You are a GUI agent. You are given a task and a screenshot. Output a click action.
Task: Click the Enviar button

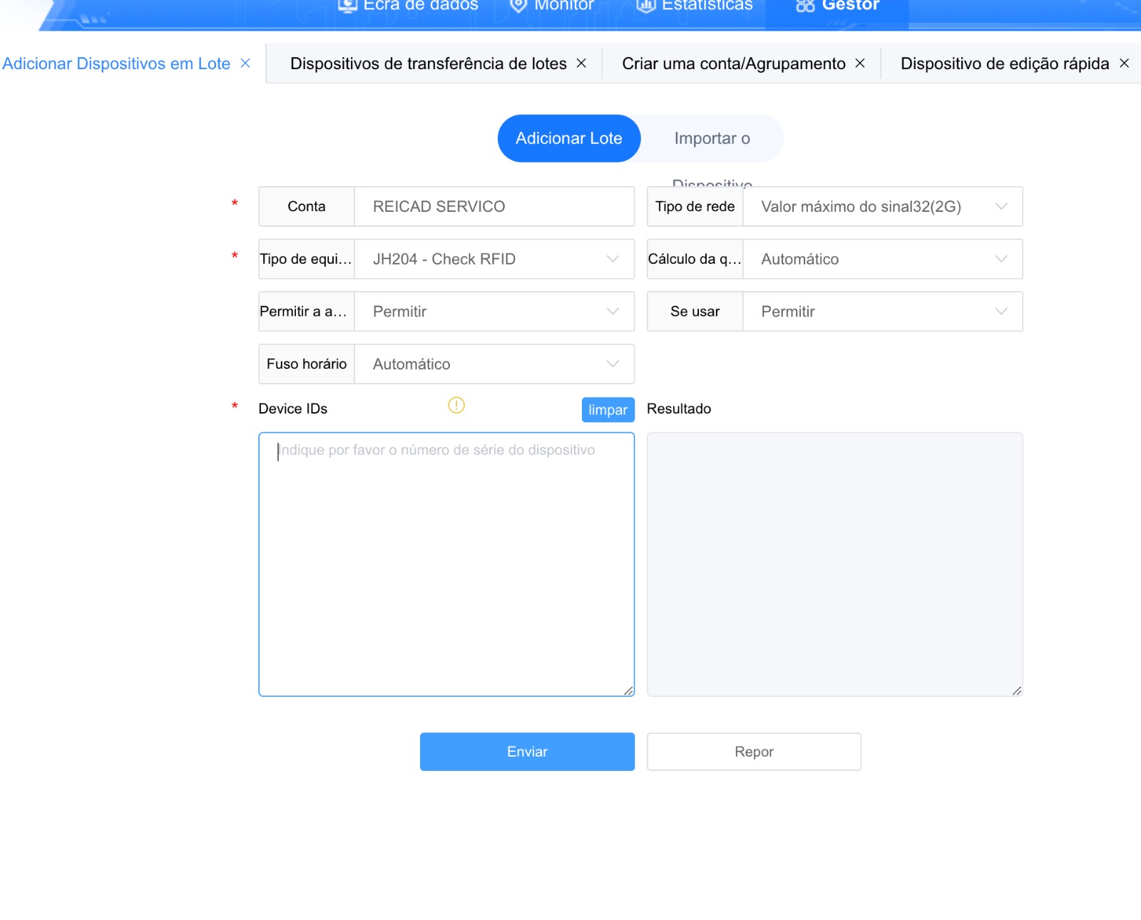tap(527, 752)
